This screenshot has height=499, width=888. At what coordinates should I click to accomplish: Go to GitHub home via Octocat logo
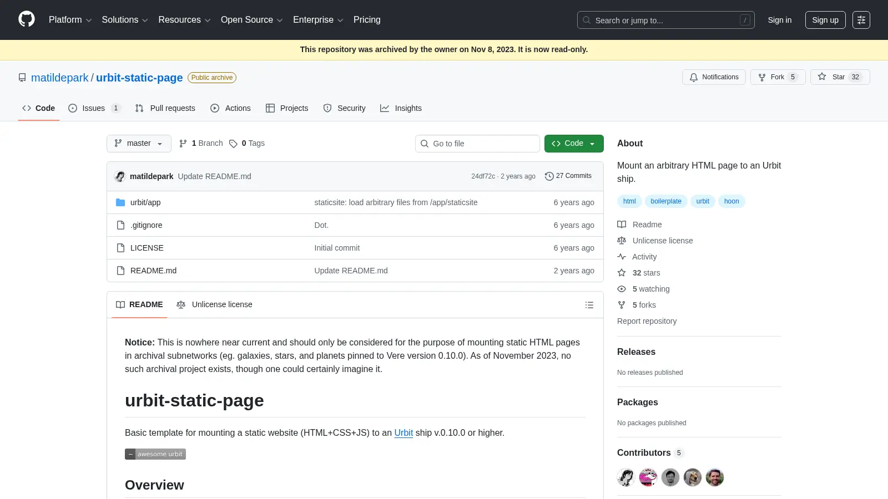tap(27, 19)
